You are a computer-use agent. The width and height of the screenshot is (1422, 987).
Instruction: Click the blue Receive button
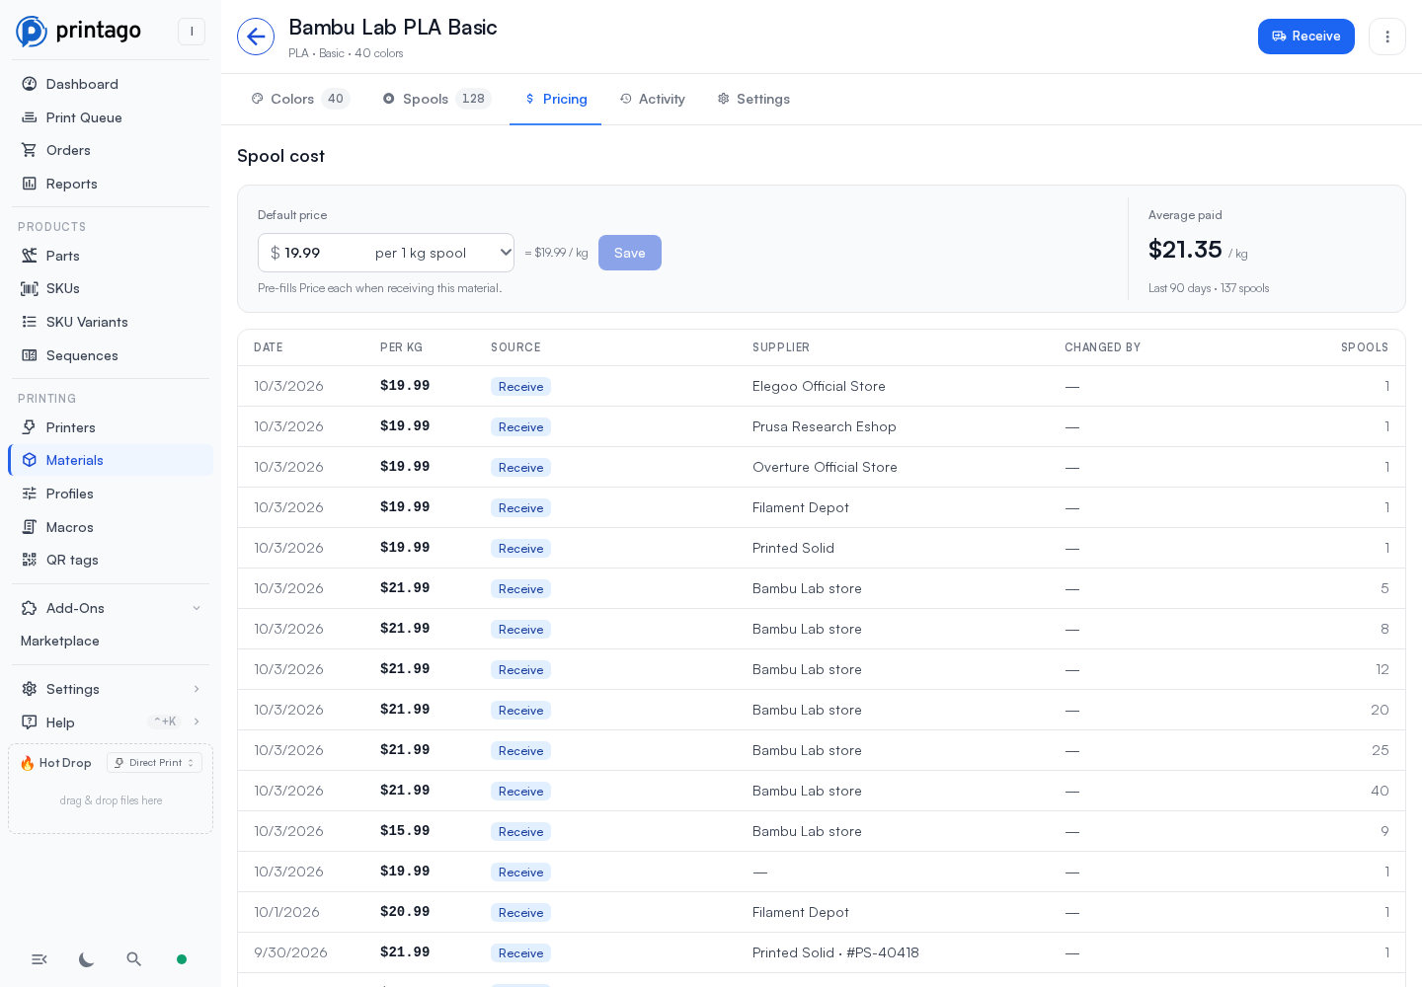(x=1306, y=37)
